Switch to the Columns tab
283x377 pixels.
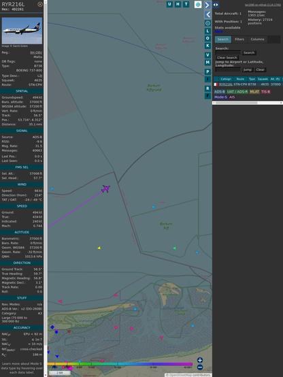point(257,39)
